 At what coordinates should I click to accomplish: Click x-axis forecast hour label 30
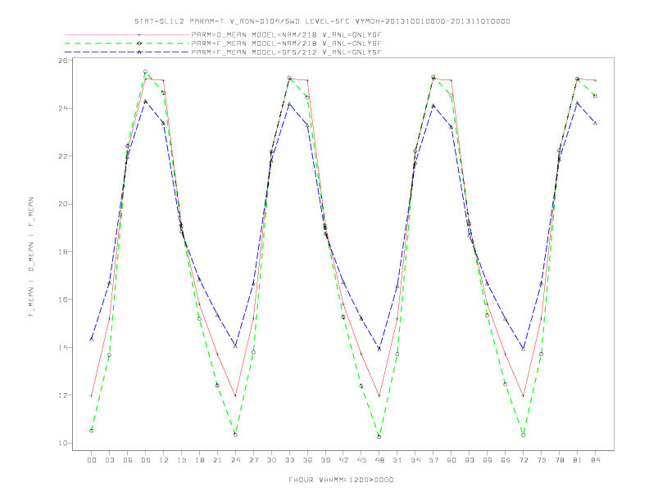click(x=271, y=460)
